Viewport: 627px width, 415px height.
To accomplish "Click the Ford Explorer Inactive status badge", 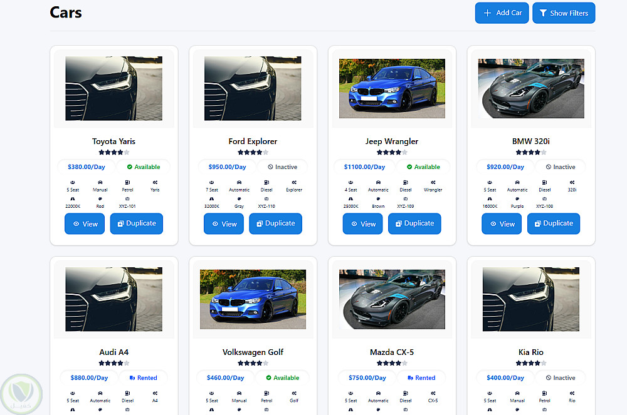I will [282, 167].
